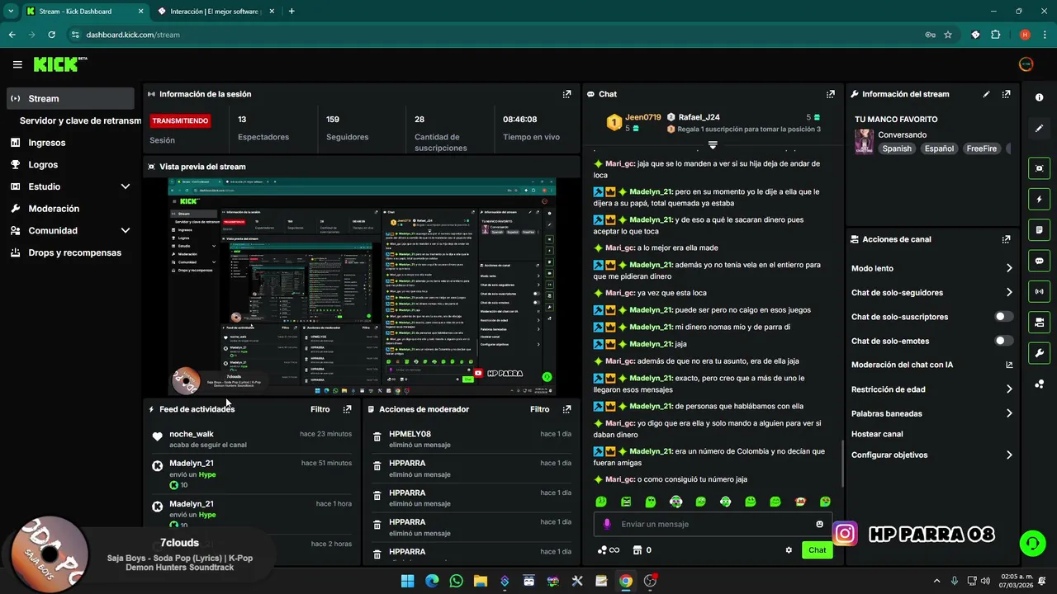Toggle the lightning activity icon in right toolbar
Image resolution: width=1057 pixels, height=594 pixels.
[1039, 199]
